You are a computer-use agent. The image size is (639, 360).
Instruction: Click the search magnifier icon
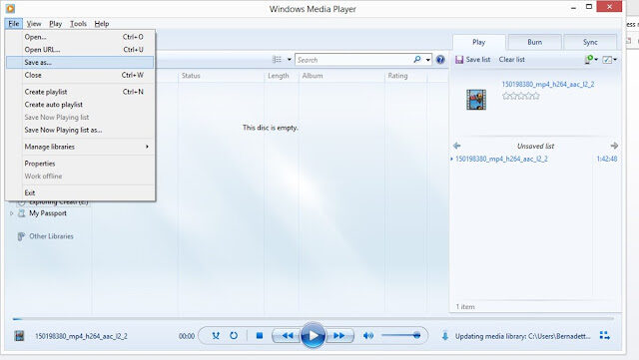click(417, 60)
